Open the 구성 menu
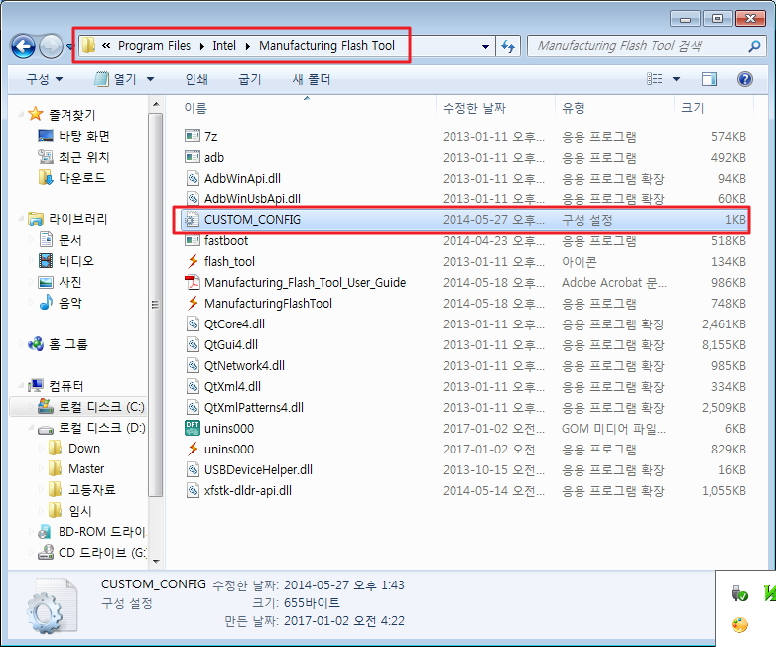The width and height of the screenshot is (776, 647). [x=45, y=79]
